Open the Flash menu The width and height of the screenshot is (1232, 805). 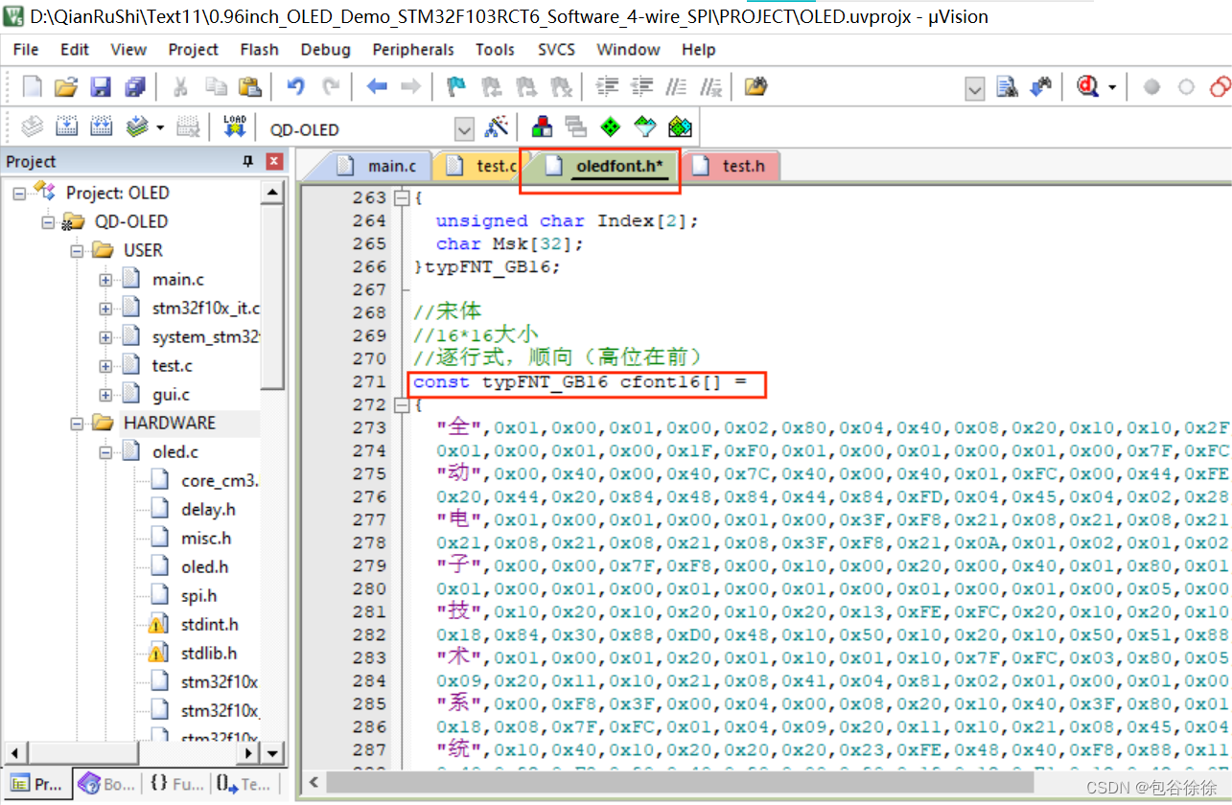coord(260,50)
